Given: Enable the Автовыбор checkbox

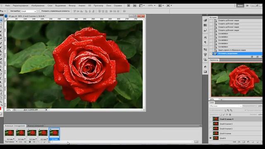Looking at the screenshot, I should coord(9,11).
